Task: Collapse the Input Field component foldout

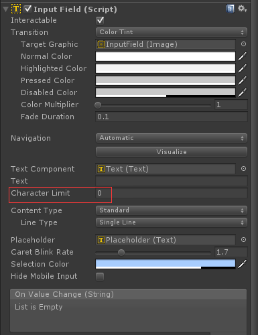Action: pos(6,9)
